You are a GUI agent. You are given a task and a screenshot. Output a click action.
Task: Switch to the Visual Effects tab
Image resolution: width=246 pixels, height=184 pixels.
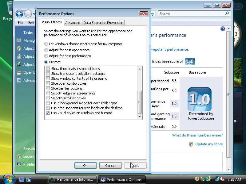point(52,22)
